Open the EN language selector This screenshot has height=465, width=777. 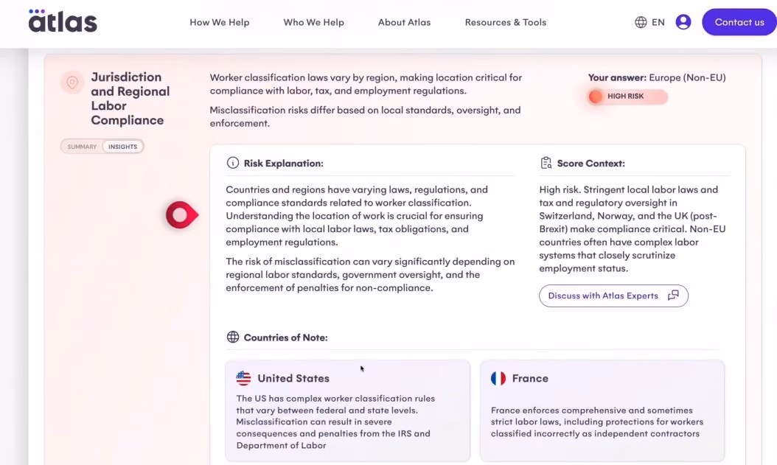pos(658,22)
